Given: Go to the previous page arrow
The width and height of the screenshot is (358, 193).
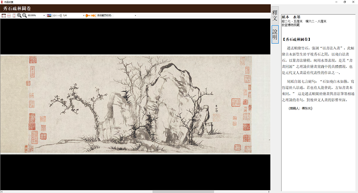Looking at the screenshot, I should (60, 15).
